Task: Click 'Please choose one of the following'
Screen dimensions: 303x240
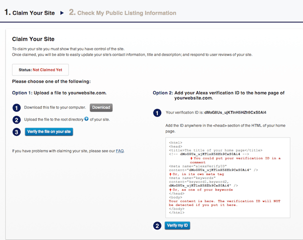Action: tap(52, 81)
